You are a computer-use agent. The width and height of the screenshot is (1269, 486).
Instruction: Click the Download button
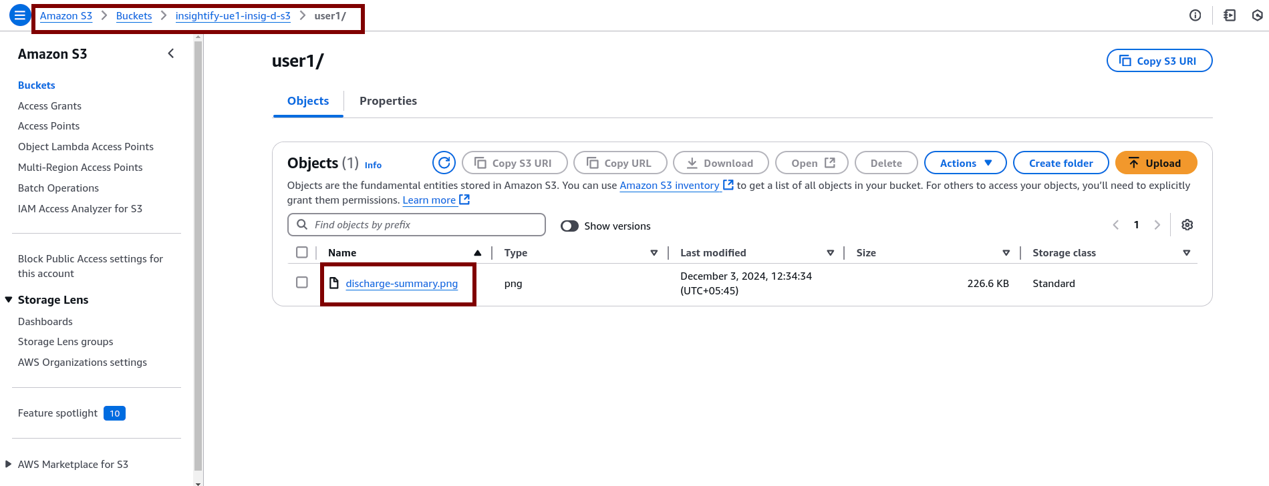(720, 163)
